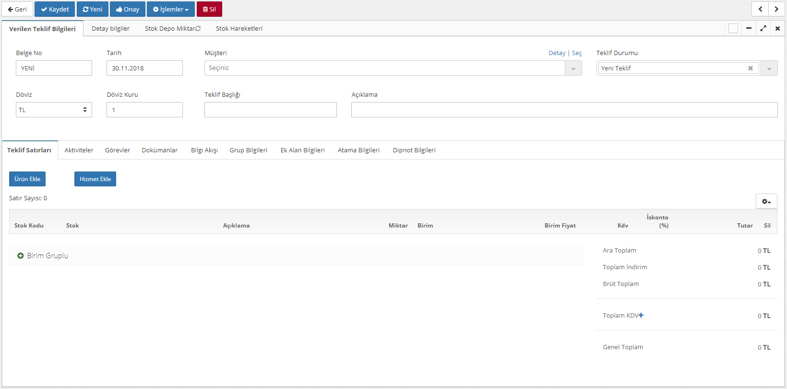Click the Ürün Ekle button

(27, 179)
